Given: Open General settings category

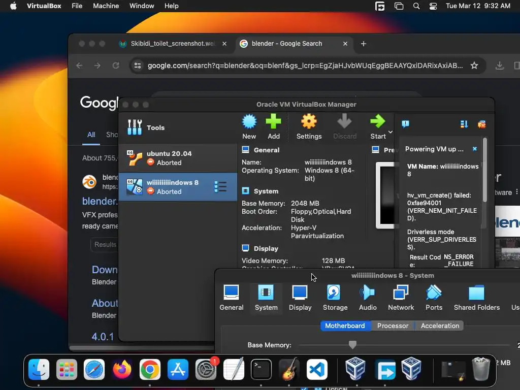Looking at the screenshot, I should pos(231,298).
